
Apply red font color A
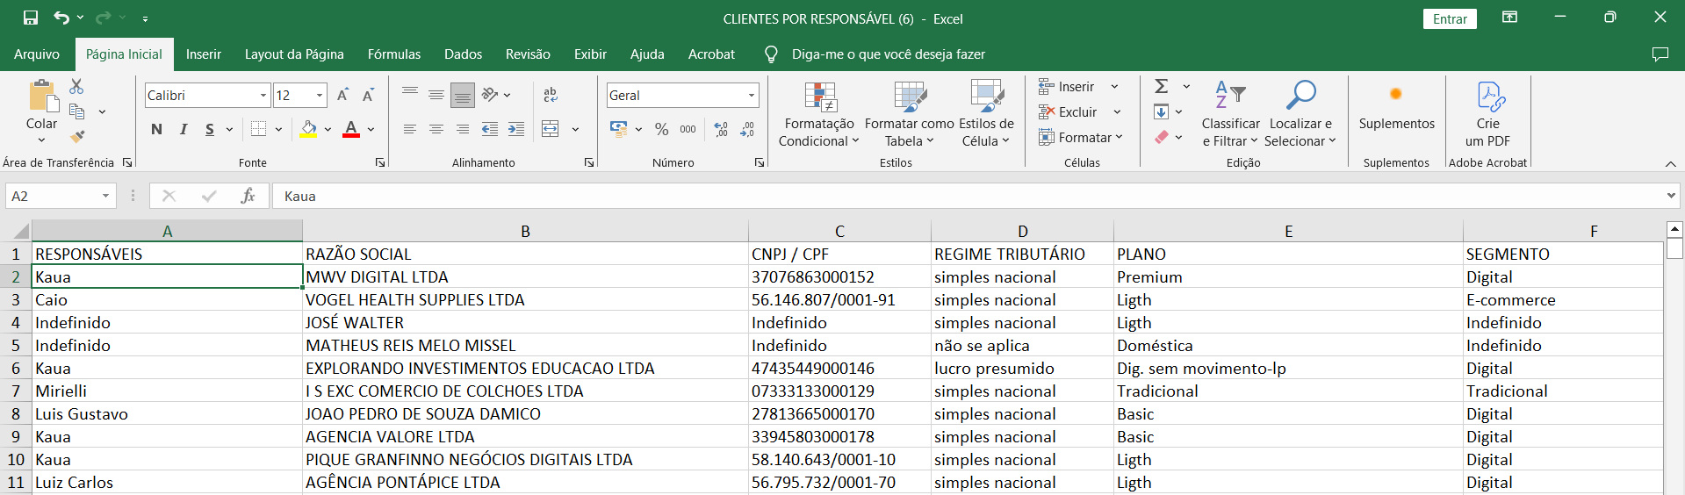coord(351,129)
